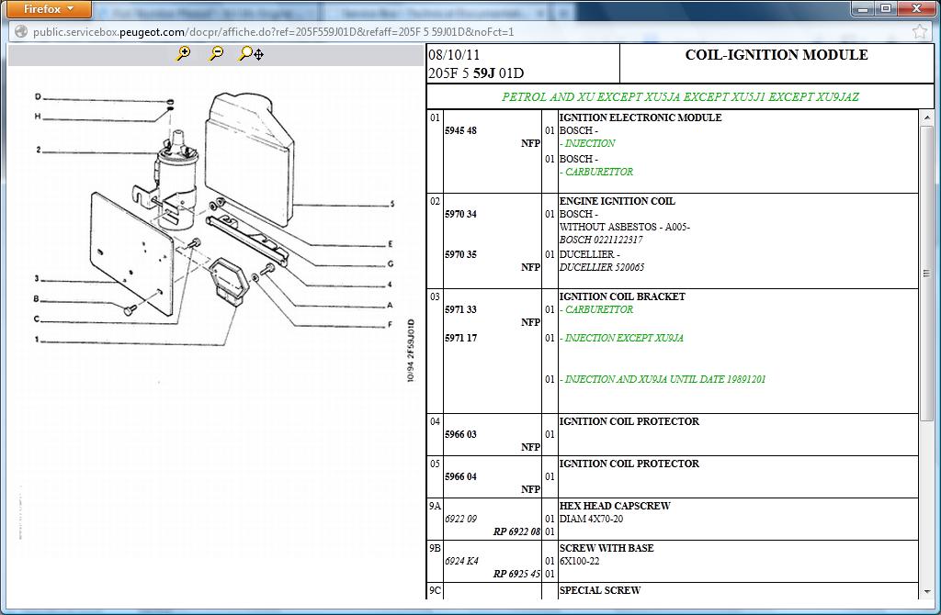Select part number 5970 34

click(460, 214)
